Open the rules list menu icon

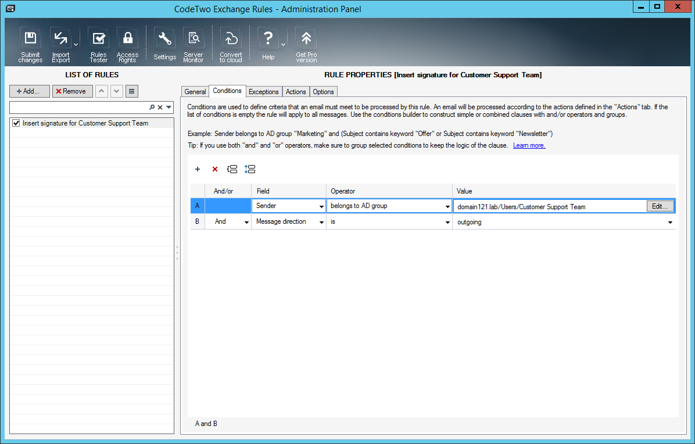pos(132,91)
